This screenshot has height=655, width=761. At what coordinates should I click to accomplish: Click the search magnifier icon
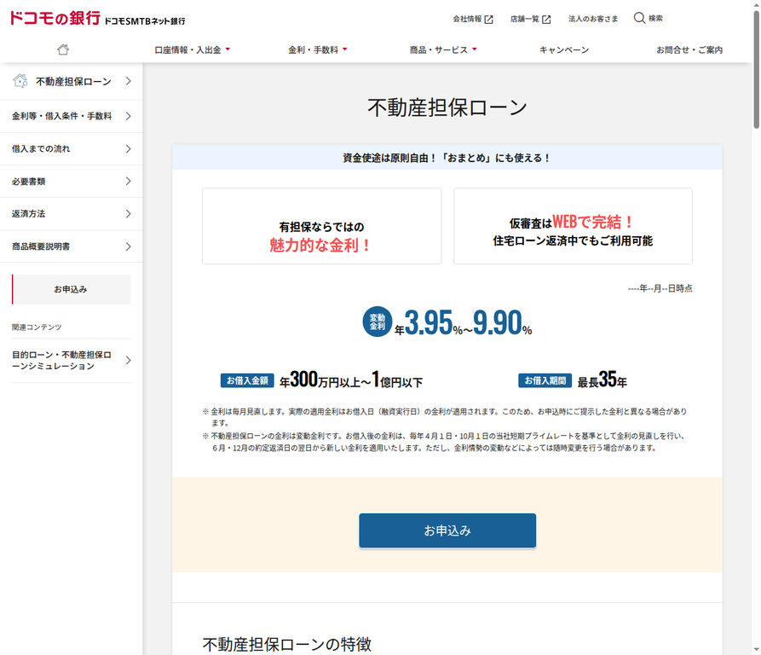pyautogui.click(x=639, y=18)
